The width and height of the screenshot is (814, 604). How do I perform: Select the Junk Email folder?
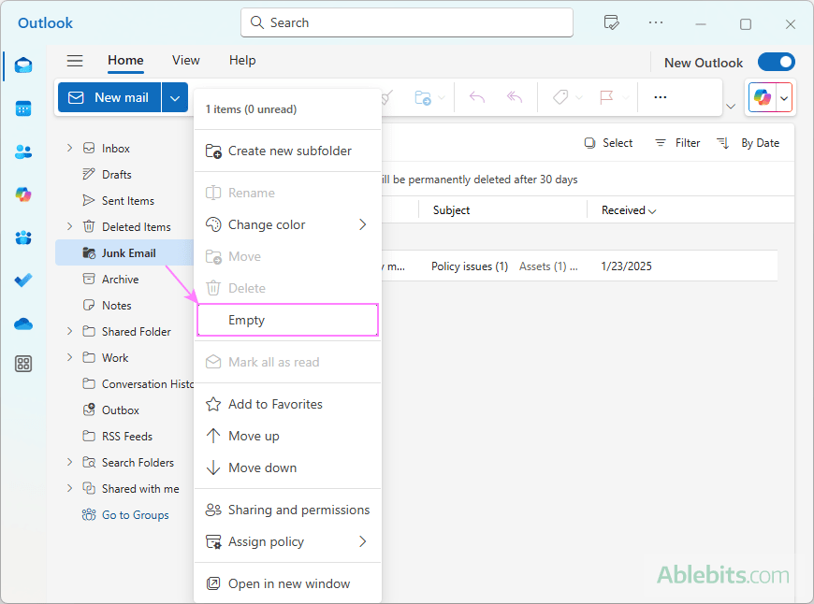coord(124,252)
